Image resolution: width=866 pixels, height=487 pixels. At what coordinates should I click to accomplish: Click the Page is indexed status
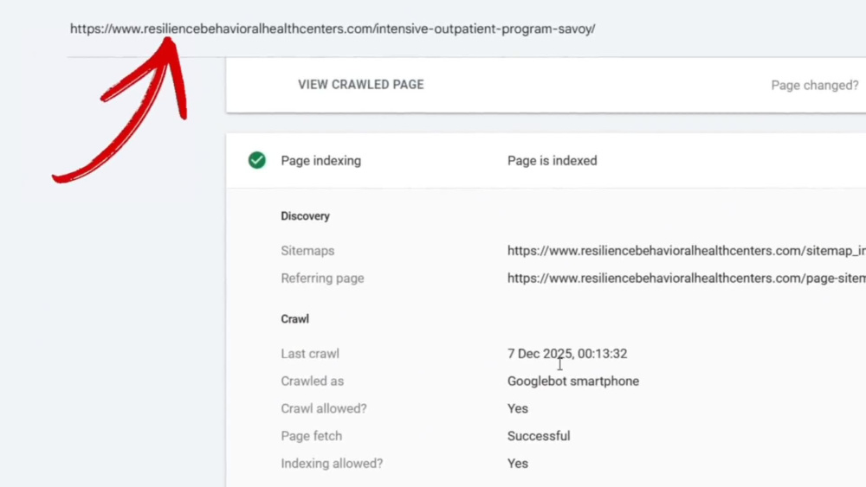point(553,161)
